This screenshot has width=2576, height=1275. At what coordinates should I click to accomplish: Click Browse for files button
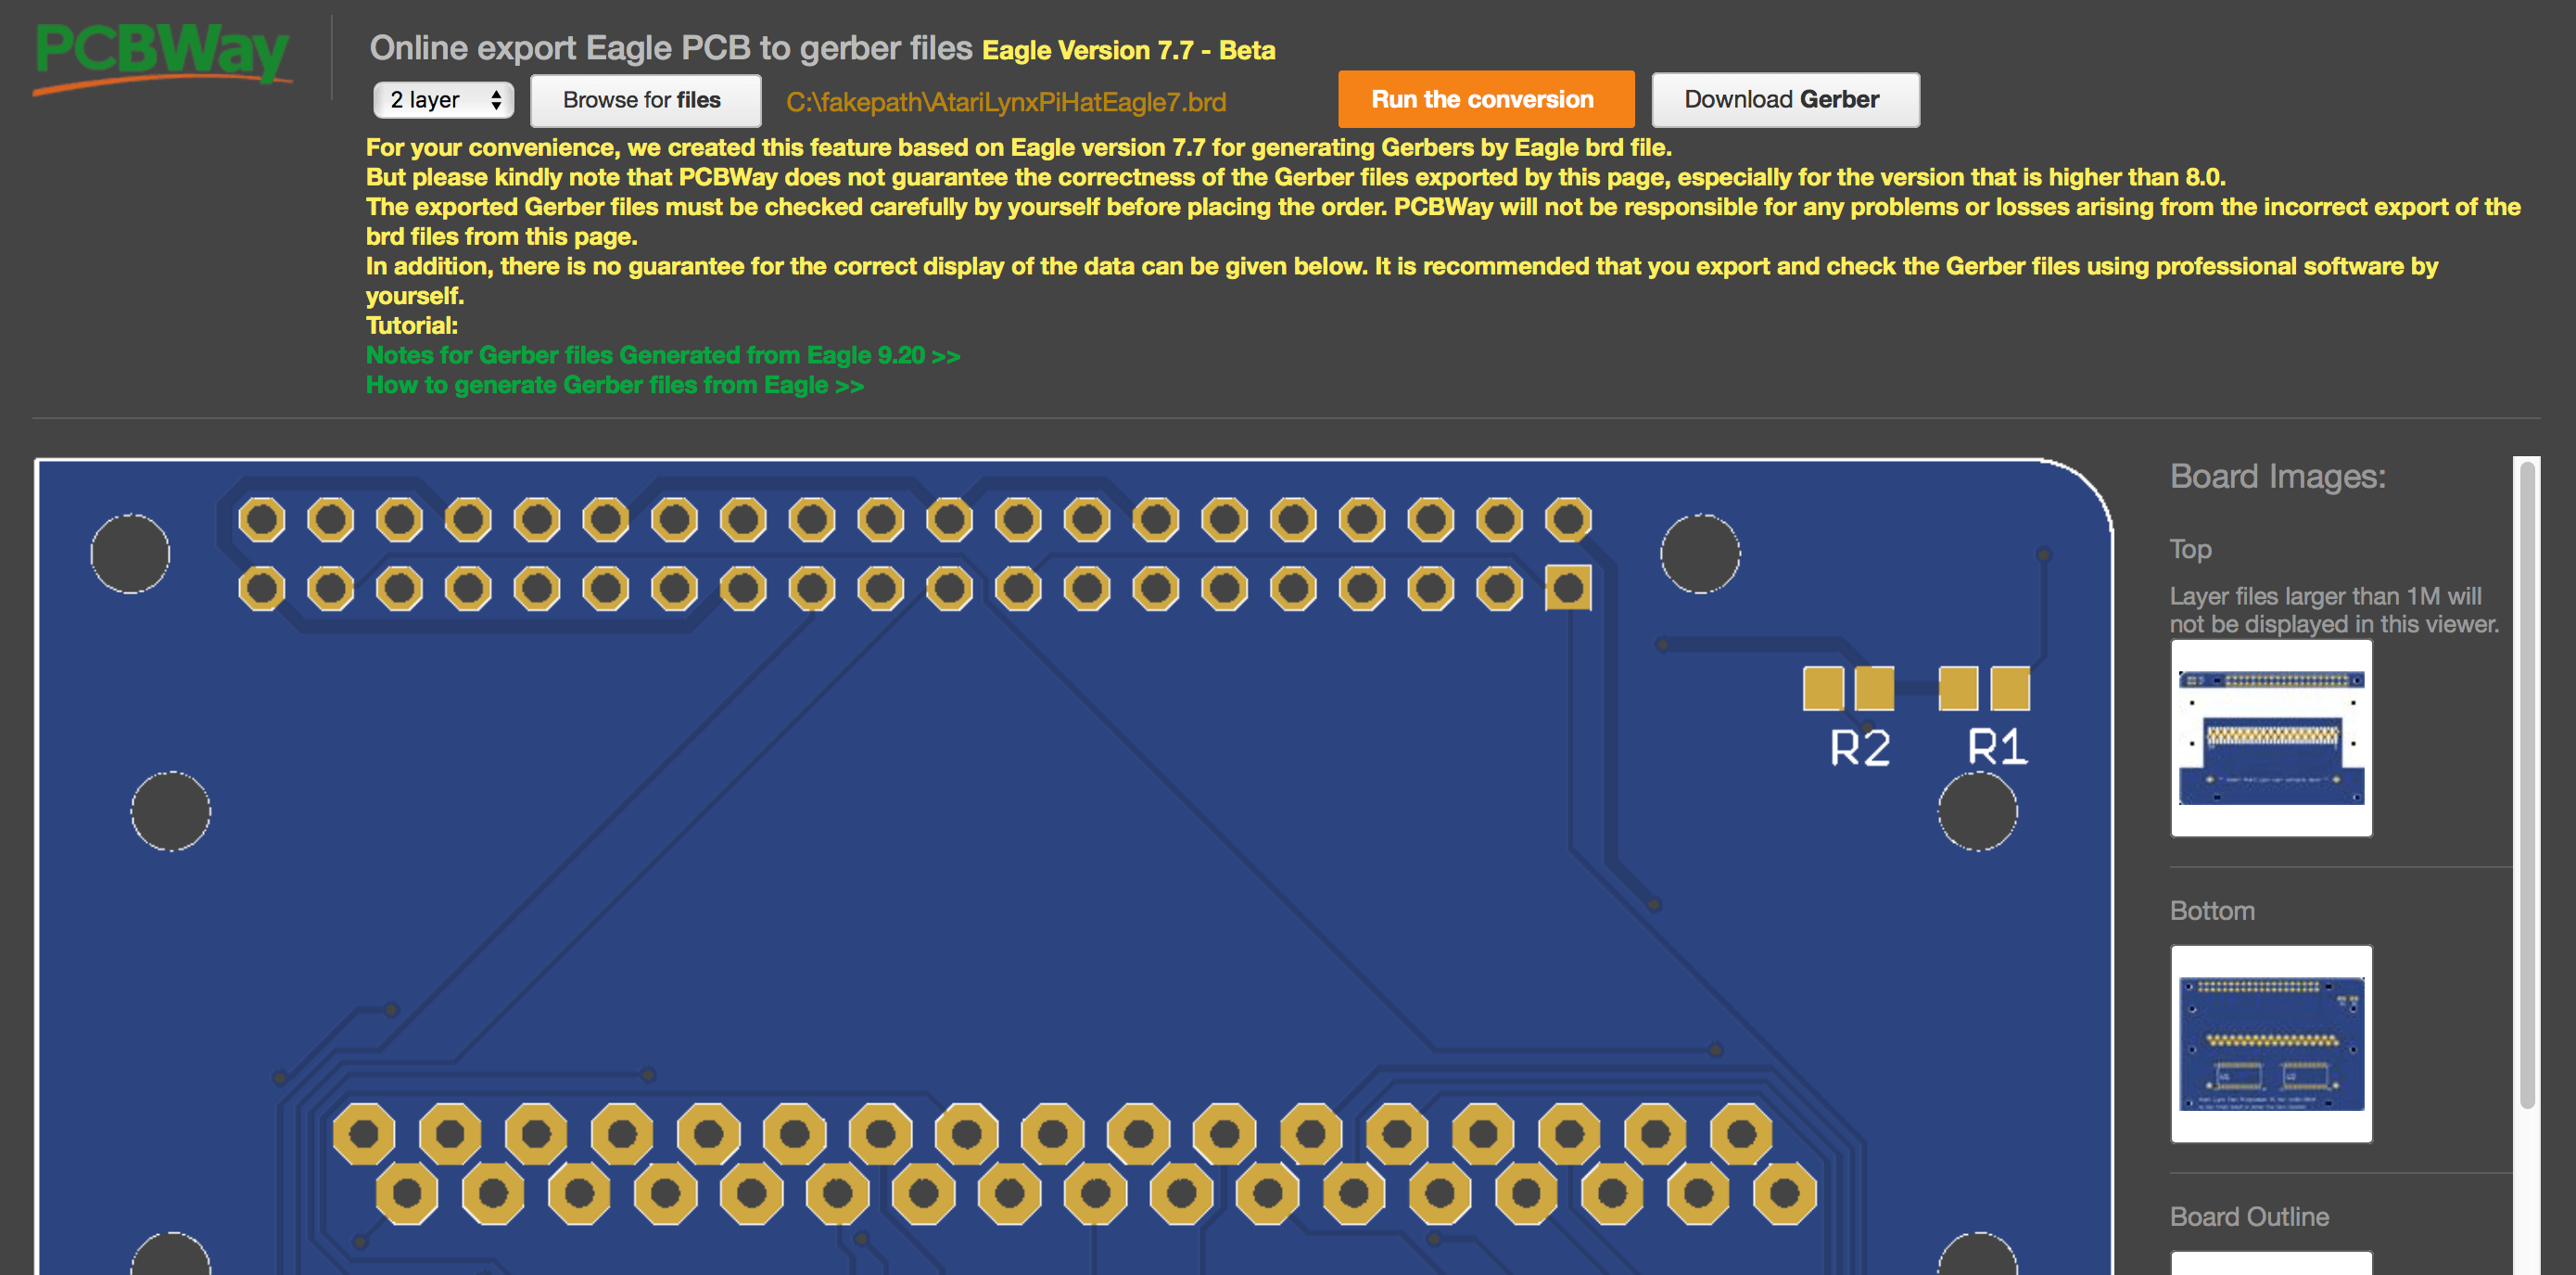645,100
